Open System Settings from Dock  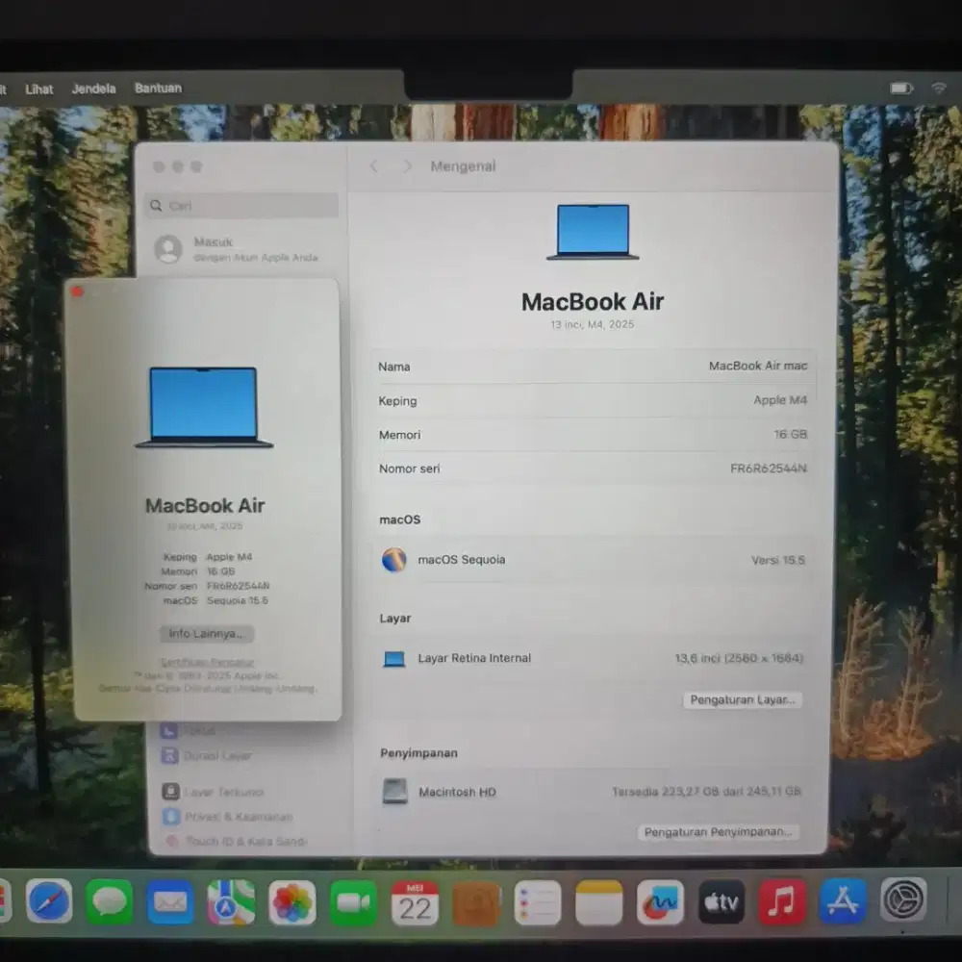[x=903, y=900]
